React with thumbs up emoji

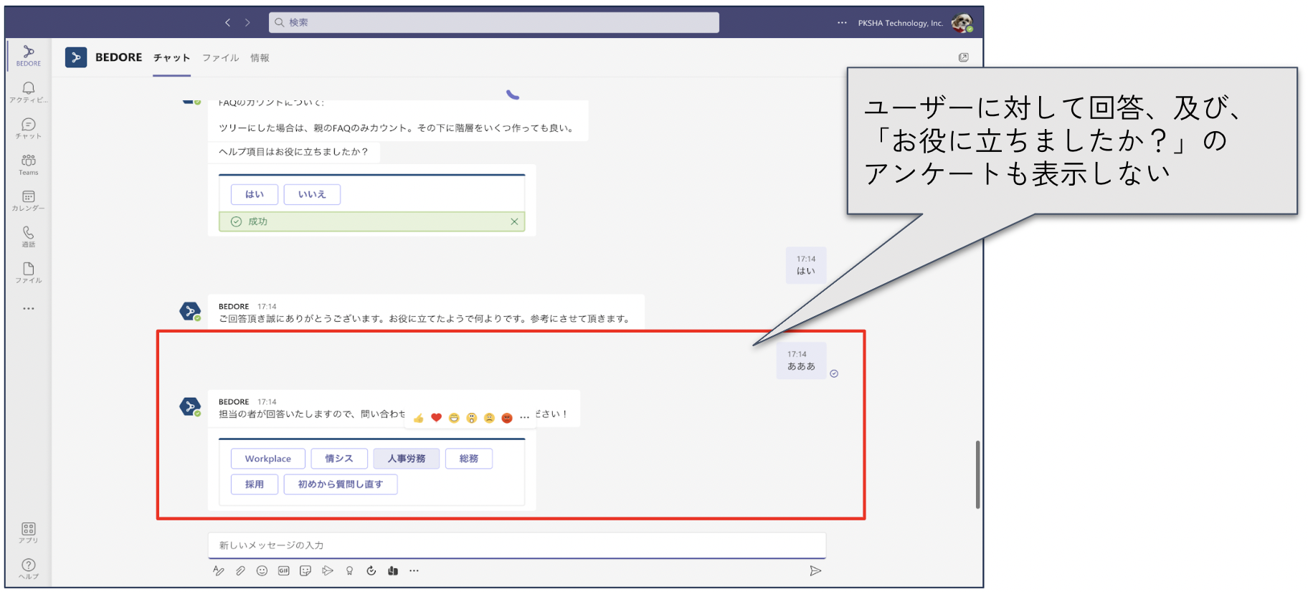(x=419, y=418)
